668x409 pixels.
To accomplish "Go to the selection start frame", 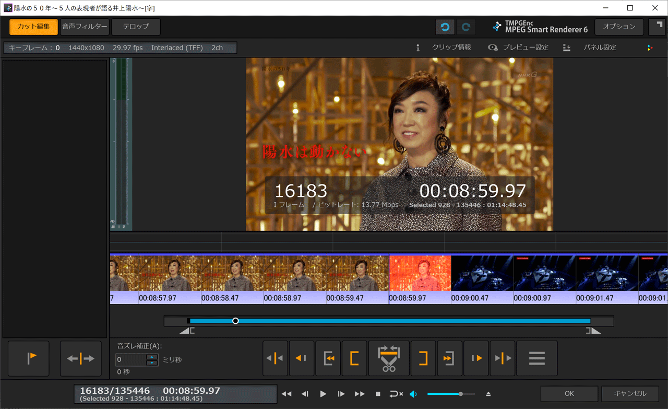I will pos(328,358).
